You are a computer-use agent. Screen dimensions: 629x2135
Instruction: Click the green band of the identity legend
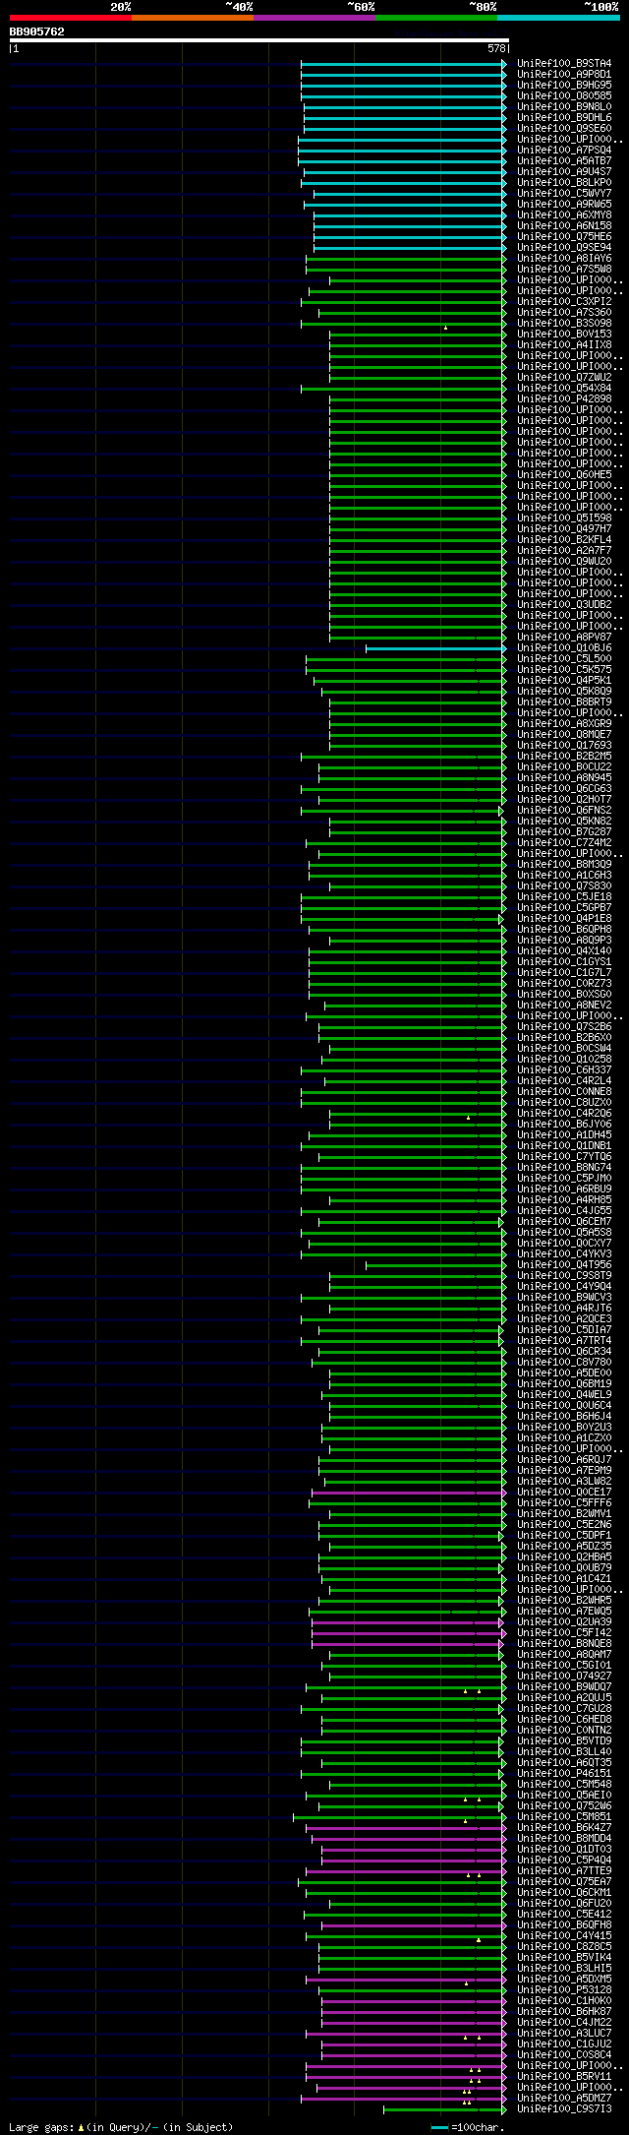(435, 18)
